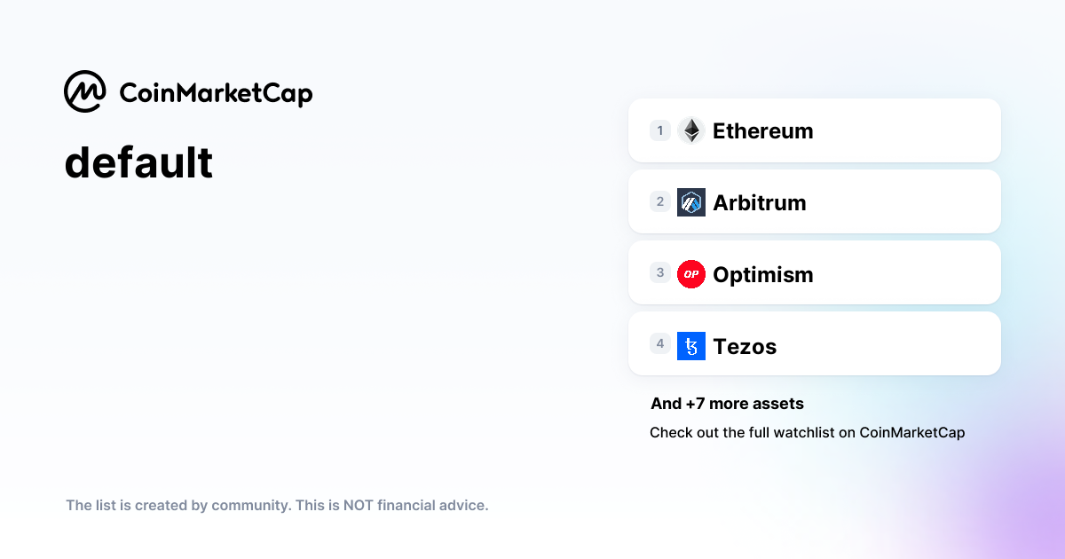Click the "default" watchlist title

tap(138, 163)
